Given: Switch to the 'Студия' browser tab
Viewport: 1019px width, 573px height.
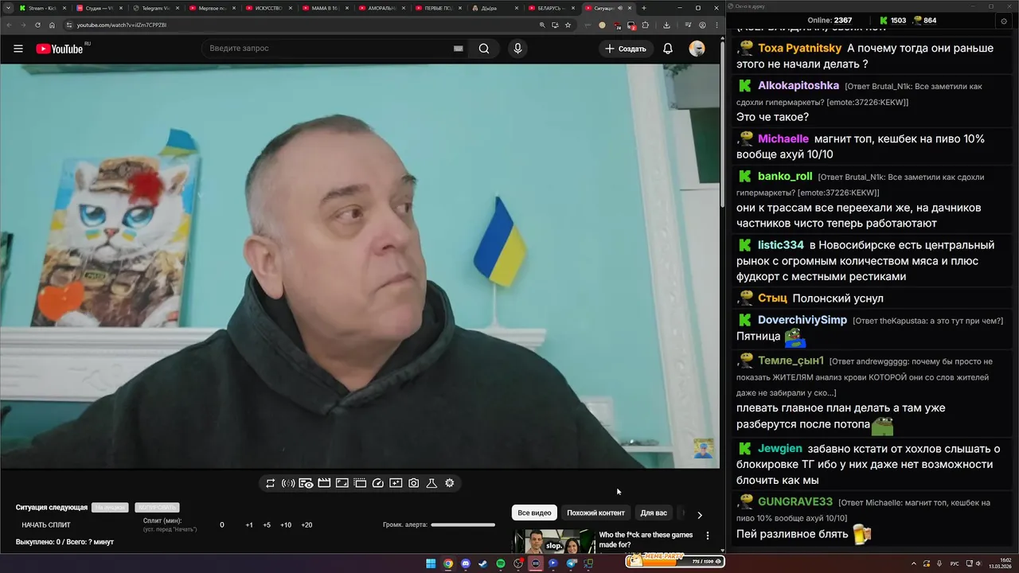Looking at the screenshot, I should click(99, 8).
